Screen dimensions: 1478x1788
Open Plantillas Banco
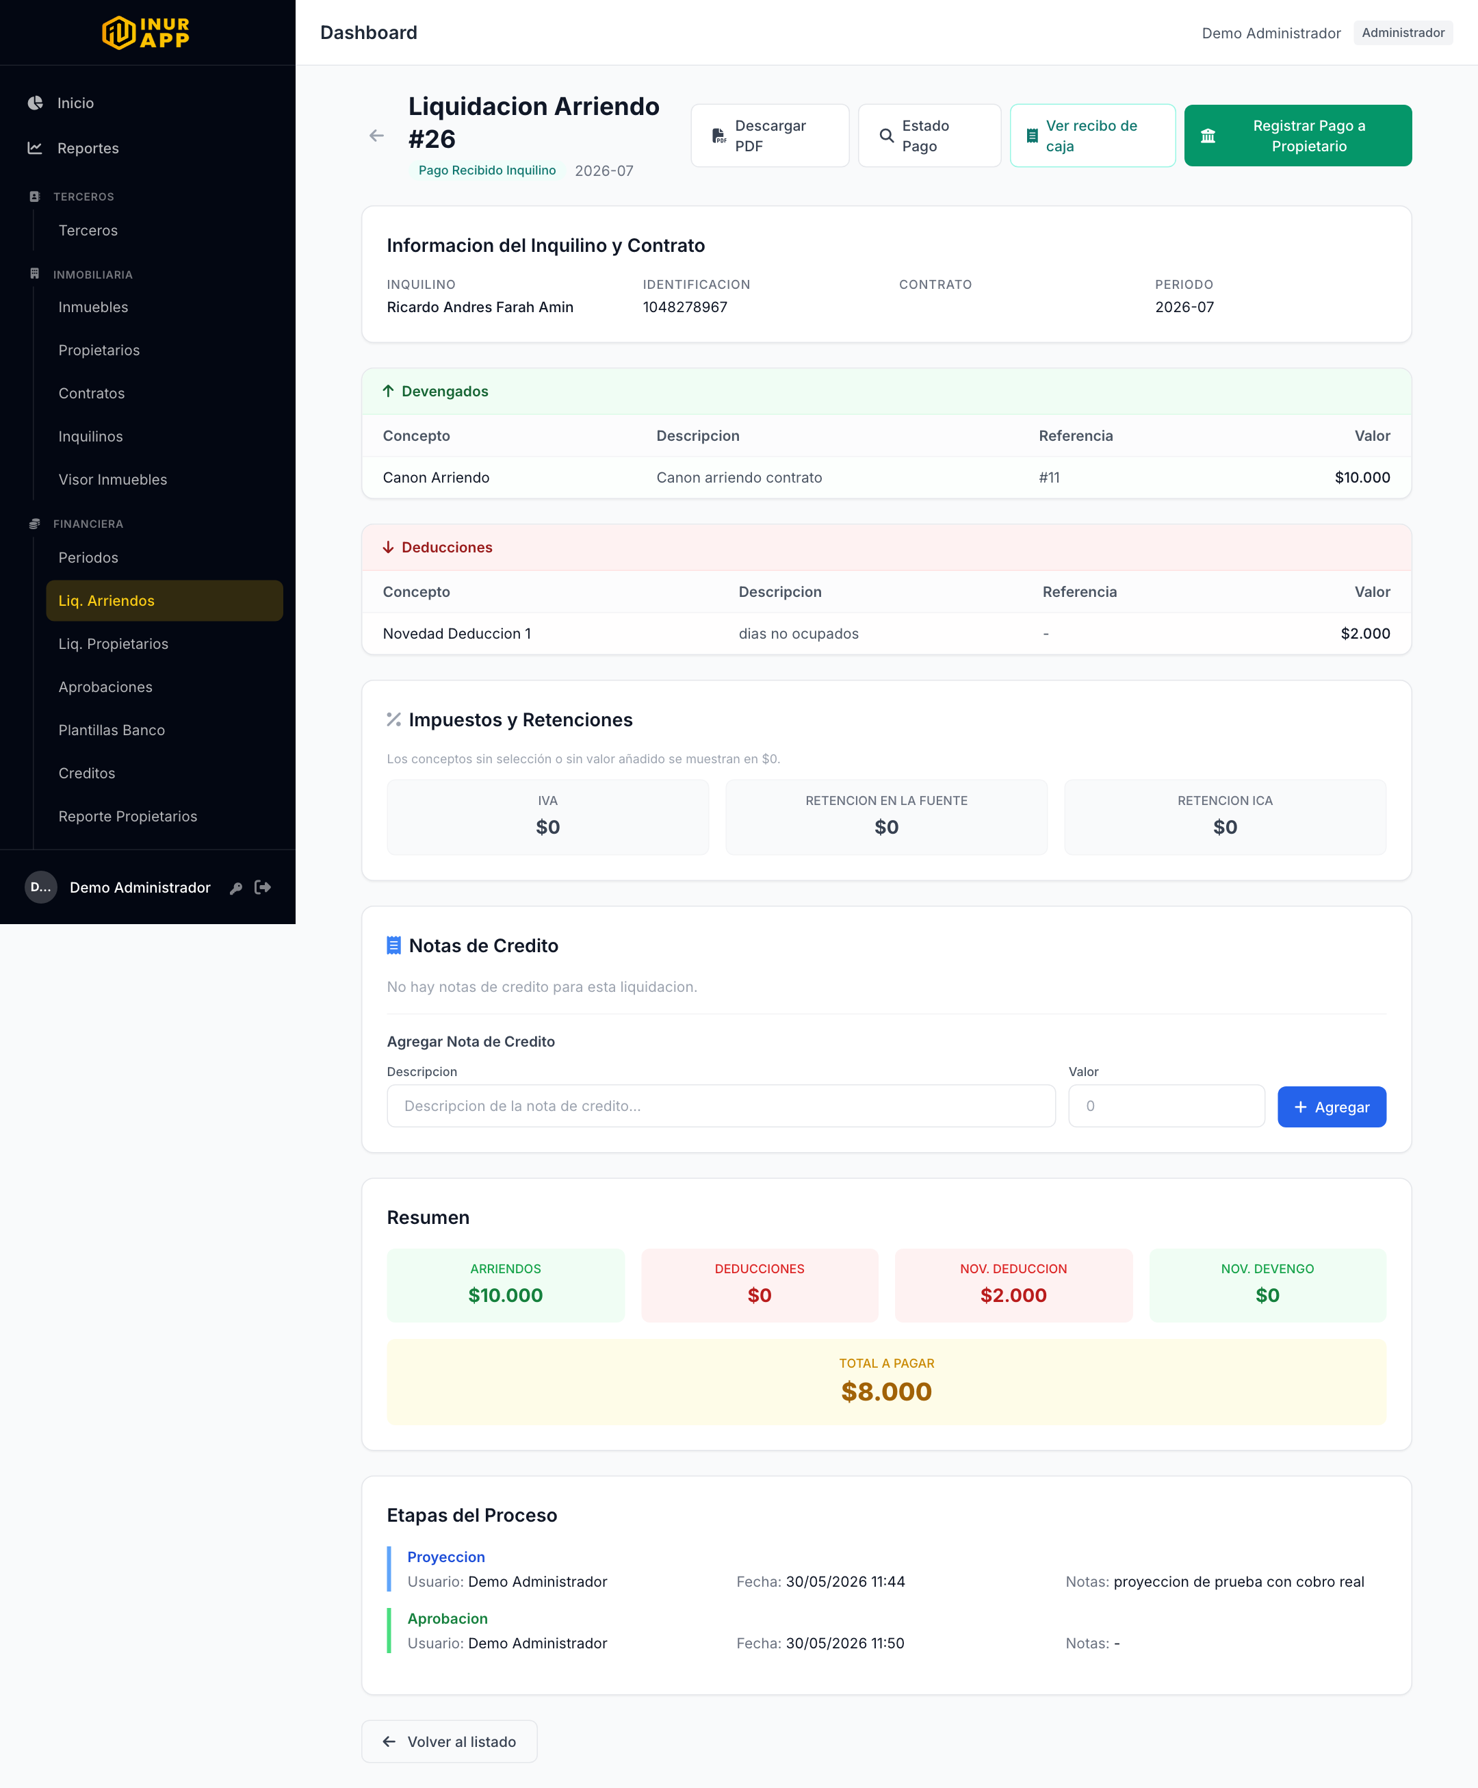coord(164,730)
